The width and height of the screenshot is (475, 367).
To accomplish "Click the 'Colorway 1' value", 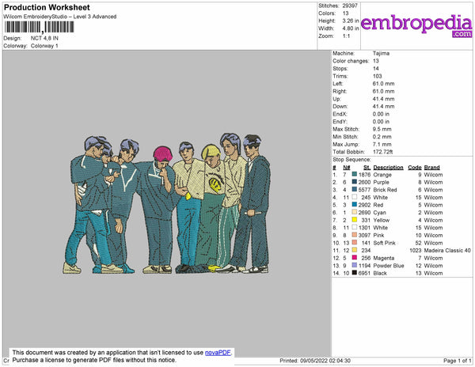I will coord(44,46).
